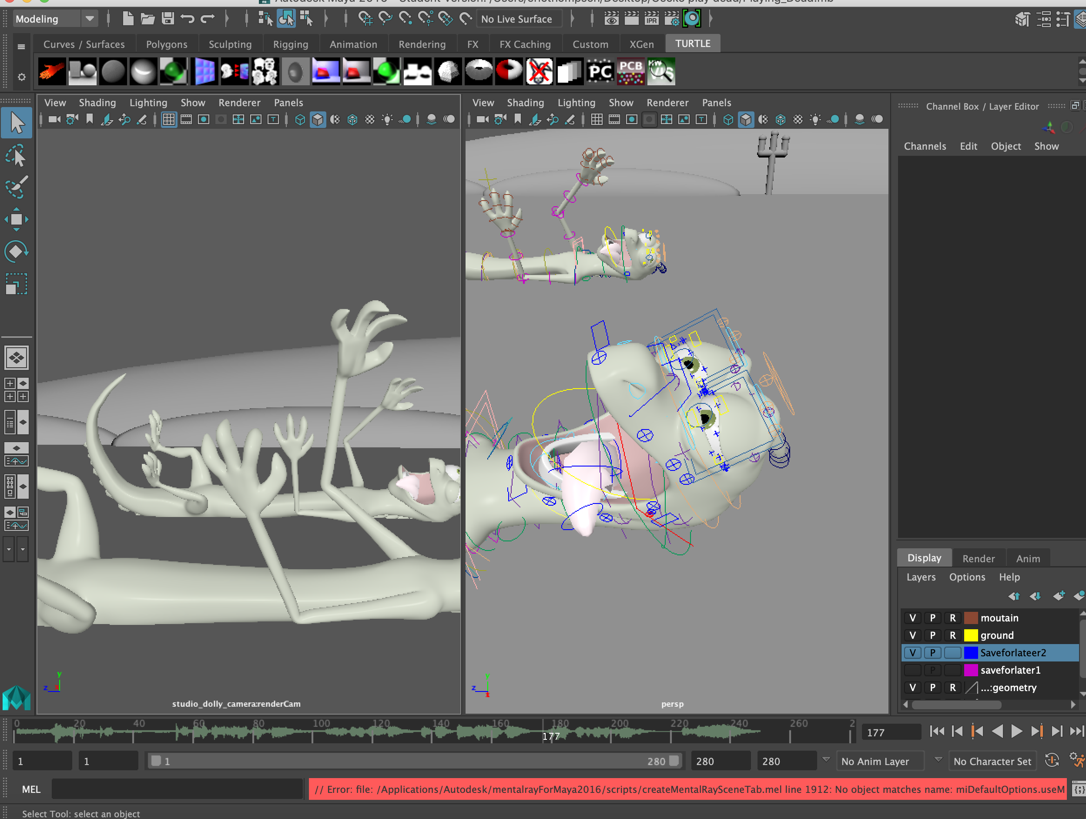Activate the Rotate tool
Image resolution: width=1086 pixels, height=819 pixels.
16,252
